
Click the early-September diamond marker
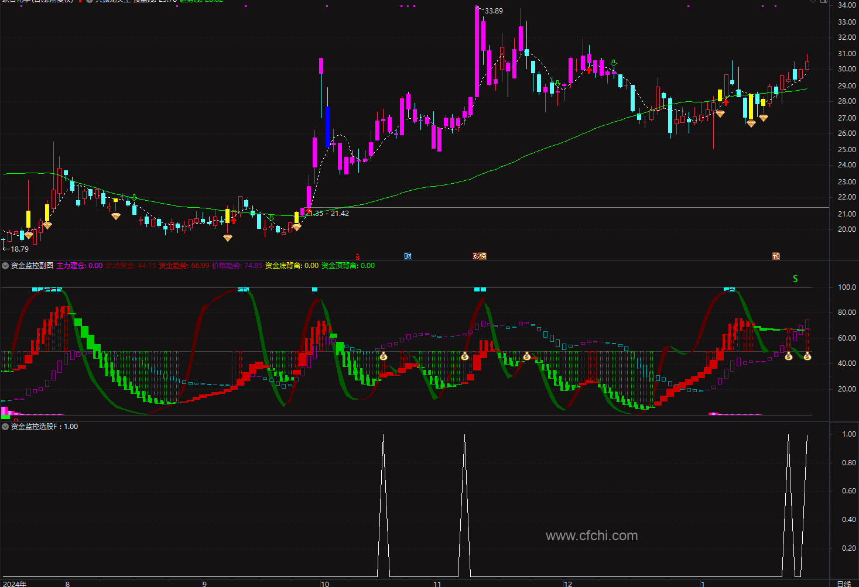228,238
